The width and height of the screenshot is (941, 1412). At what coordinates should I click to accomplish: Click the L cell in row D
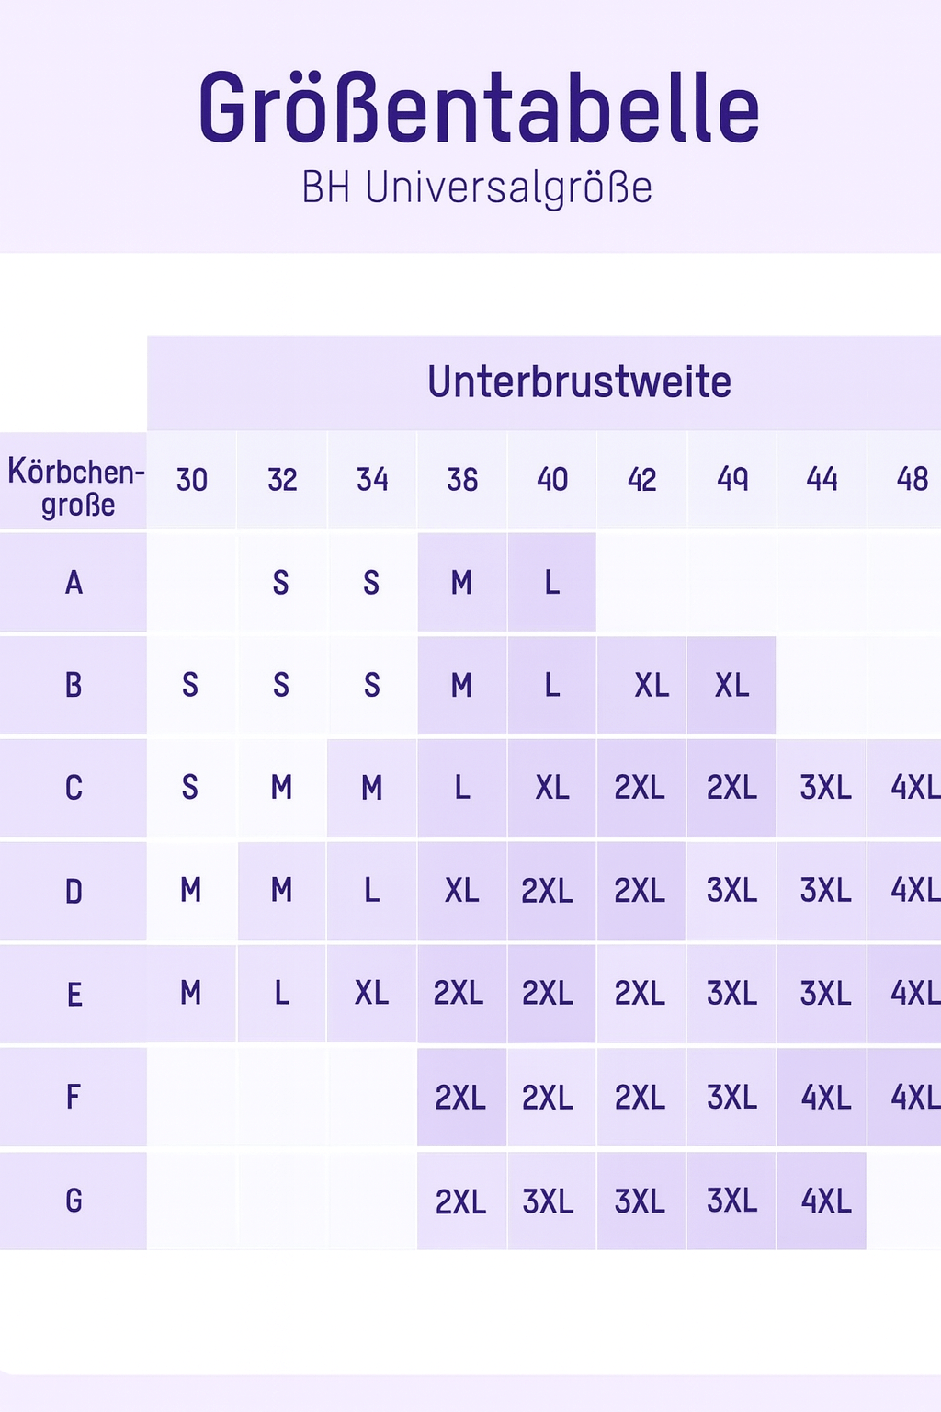point(372,891)
